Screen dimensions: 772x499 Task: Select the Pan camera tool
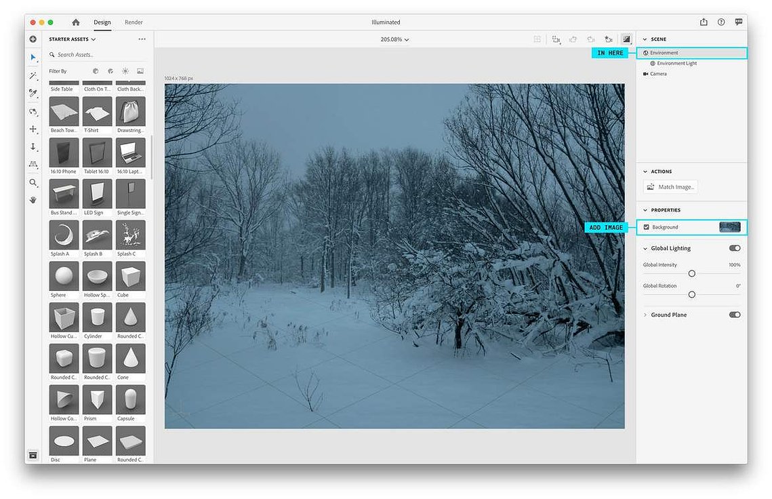(x=33, y=129)
